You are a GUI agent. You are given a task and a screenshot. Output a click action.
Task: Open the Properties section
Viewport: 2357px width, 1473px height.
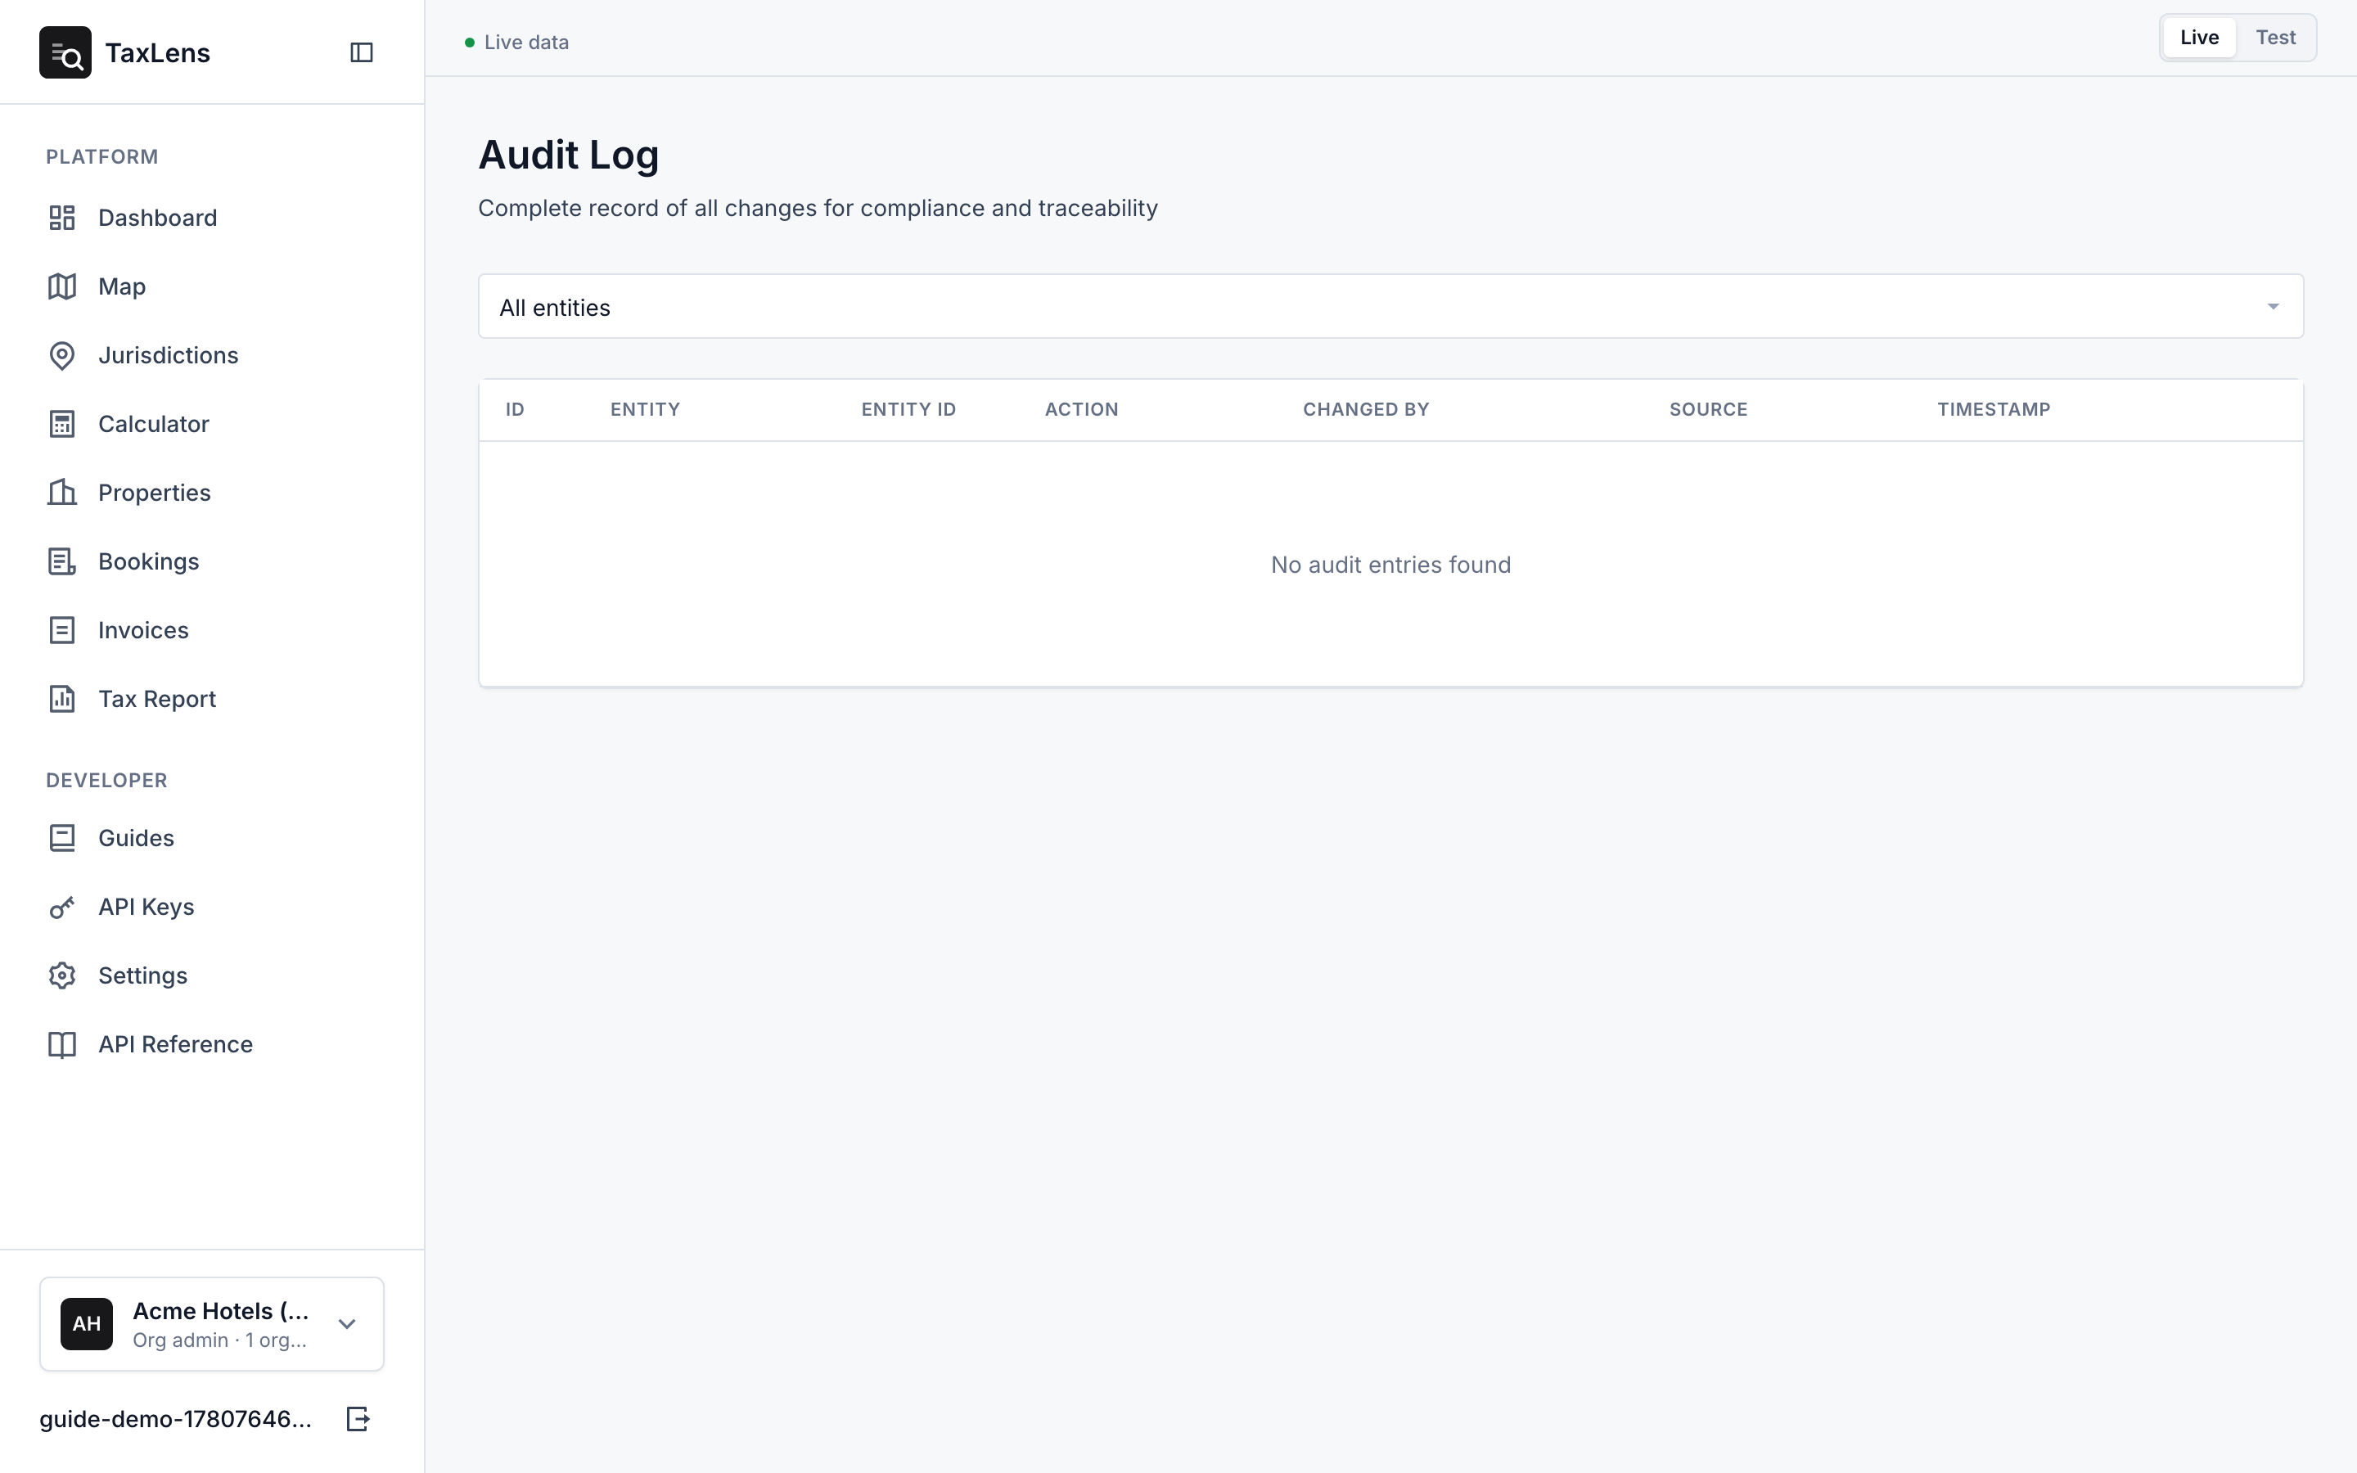[x=211, y=493]
